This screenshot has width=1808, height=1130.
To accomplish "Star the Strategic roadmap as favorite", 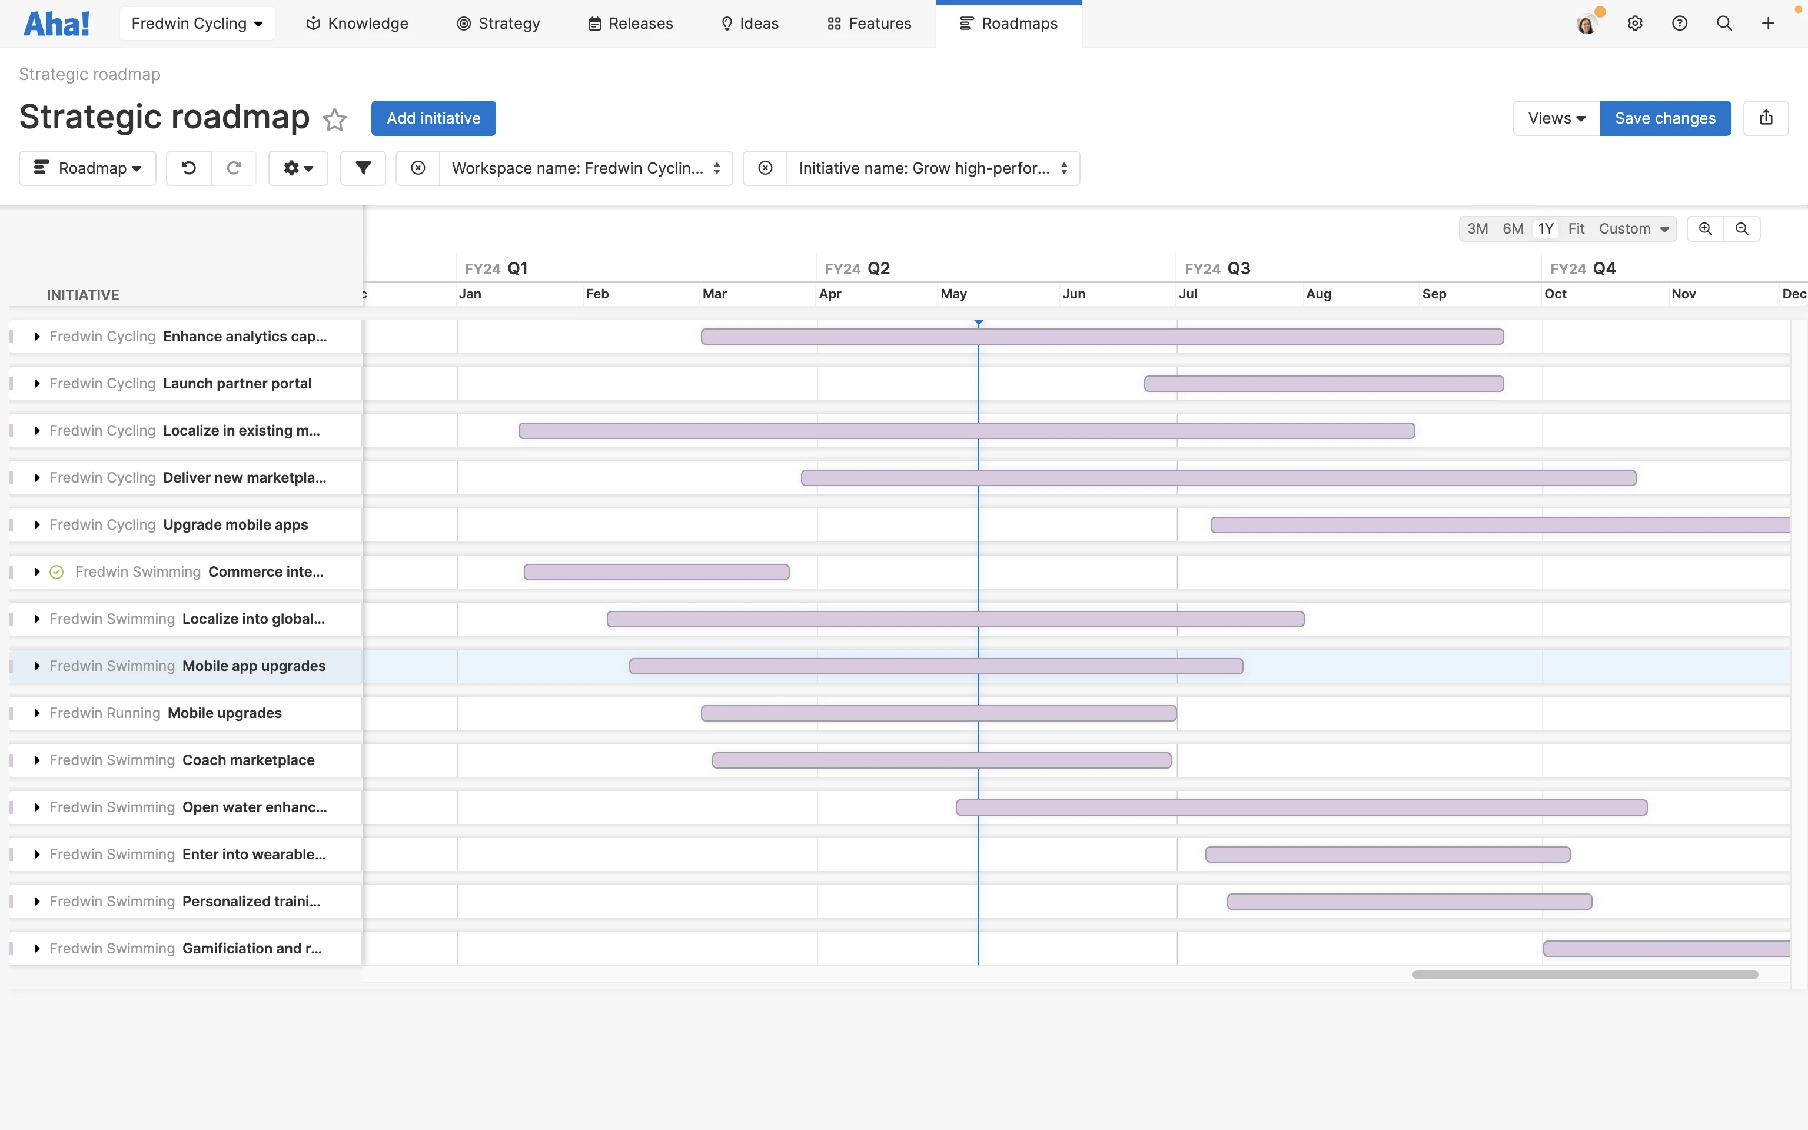I will 335,119.
